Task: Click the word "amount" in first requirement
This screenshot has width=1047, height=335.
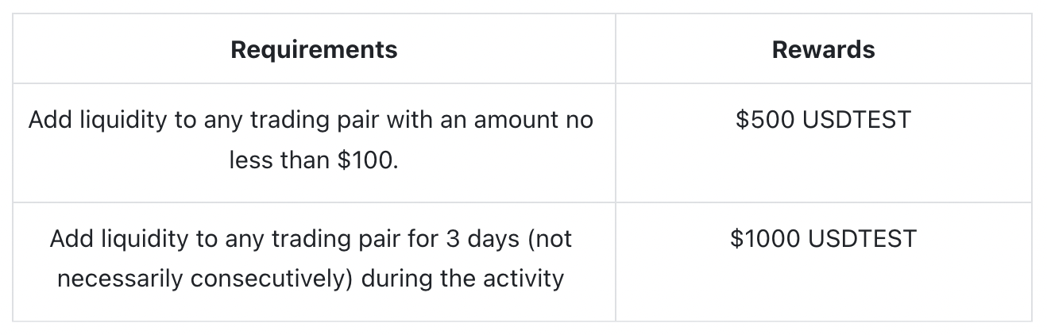Action: (514, 120)
